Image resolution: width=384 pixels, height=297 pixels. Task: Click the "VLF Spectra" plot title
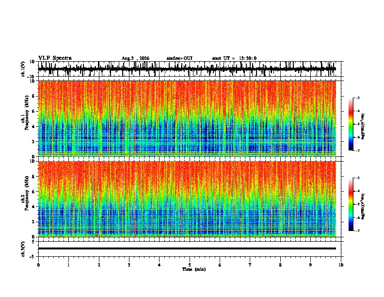tap(55, 58)
